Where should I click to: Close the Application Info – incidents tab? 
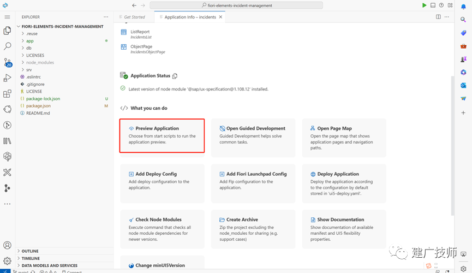pos(220,17)
